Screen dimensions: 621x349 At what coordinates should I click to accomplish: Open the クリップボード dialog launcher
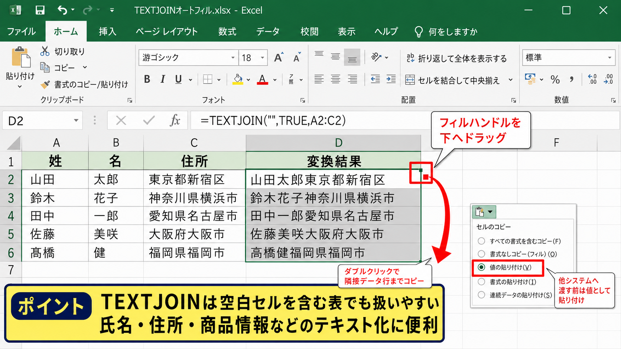click(130, 100)
